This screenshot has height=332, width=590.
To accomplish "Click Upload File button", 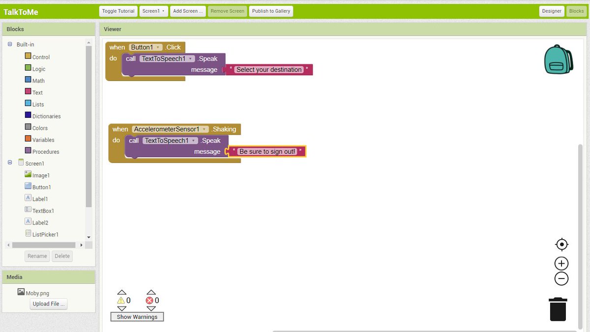I will pyautogui.click(x=49, y=304).
